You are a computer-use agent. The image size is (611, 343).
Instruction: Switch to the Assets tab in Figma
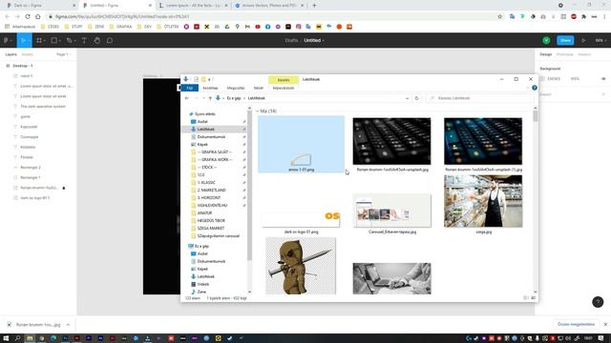tap(28, 54)
